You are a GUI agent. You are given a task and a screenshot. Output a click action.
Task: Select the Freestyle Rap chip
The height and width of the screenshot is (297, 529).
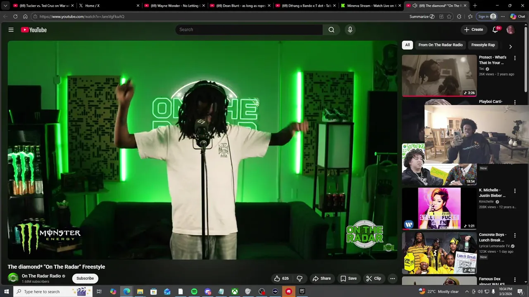(483, 45)
